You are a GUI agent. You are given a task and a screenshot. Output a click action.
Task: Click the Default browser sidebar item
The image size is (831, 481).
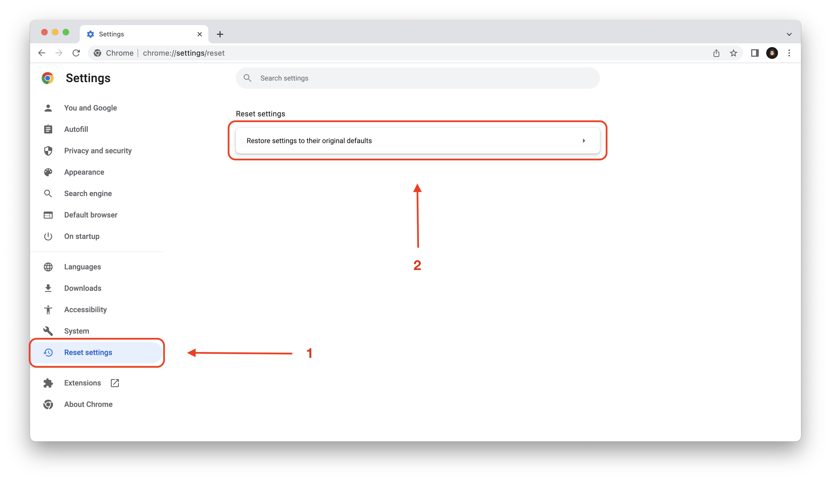[90, 215]
